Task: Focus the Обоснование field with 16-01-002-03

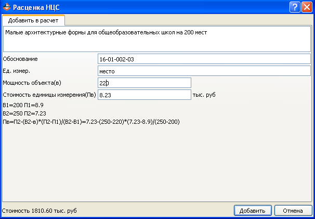Action: [204, 59]
